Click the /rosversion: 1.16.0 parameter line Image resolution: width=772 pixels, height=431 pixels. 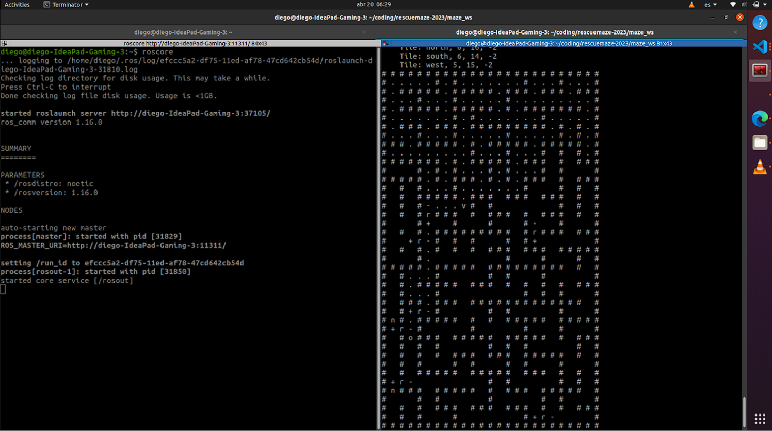coord(51,192)
